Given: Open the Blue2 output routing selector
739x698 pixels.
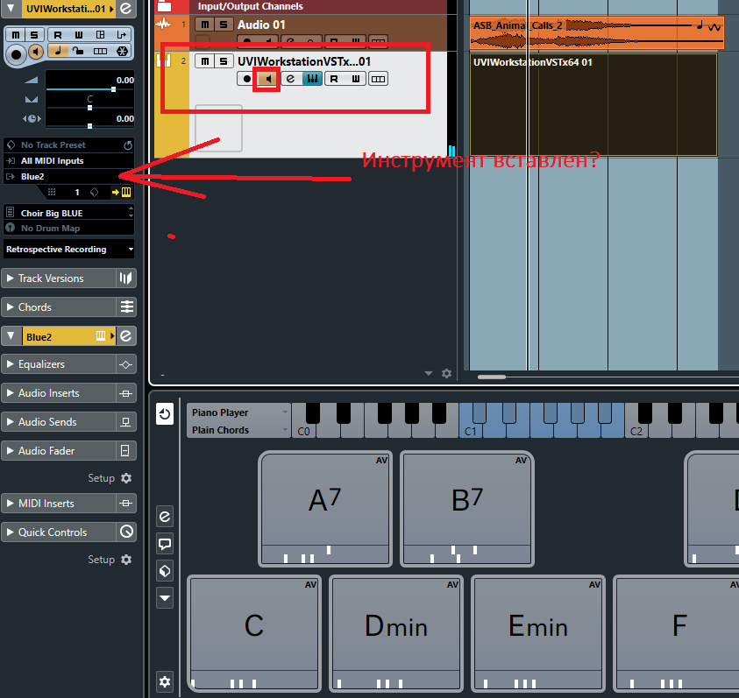Looking at the screenshot, I should tap(68, 177).
